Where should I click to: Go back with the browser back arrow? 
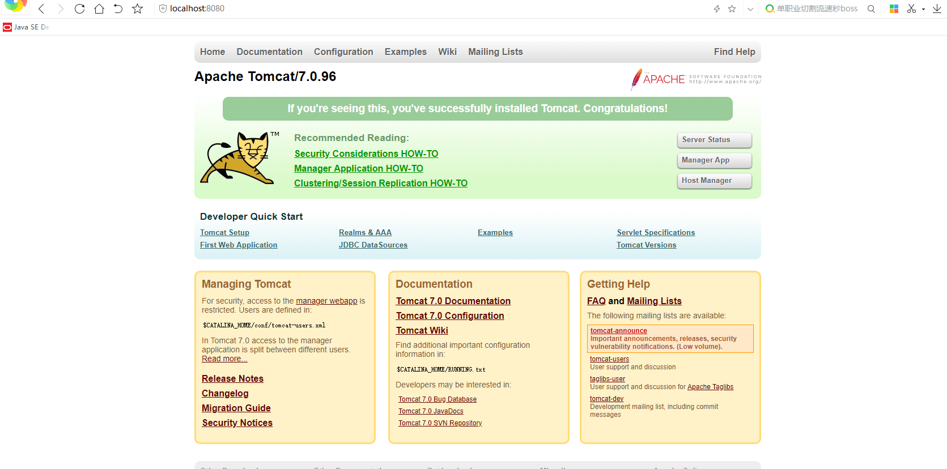click(41, 8)
